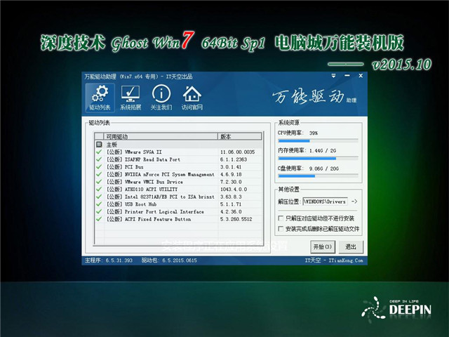Click the -> browse button for 解压位置
Viewport: 449px width, 337px height.
click(354, 201)
